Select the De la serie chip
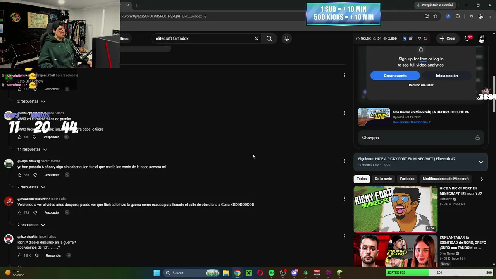This screenshot has height=279, width=496. pos(383,179)
